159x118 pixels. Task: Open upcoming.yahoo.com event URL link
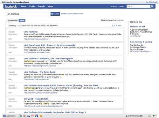(41, 93)
